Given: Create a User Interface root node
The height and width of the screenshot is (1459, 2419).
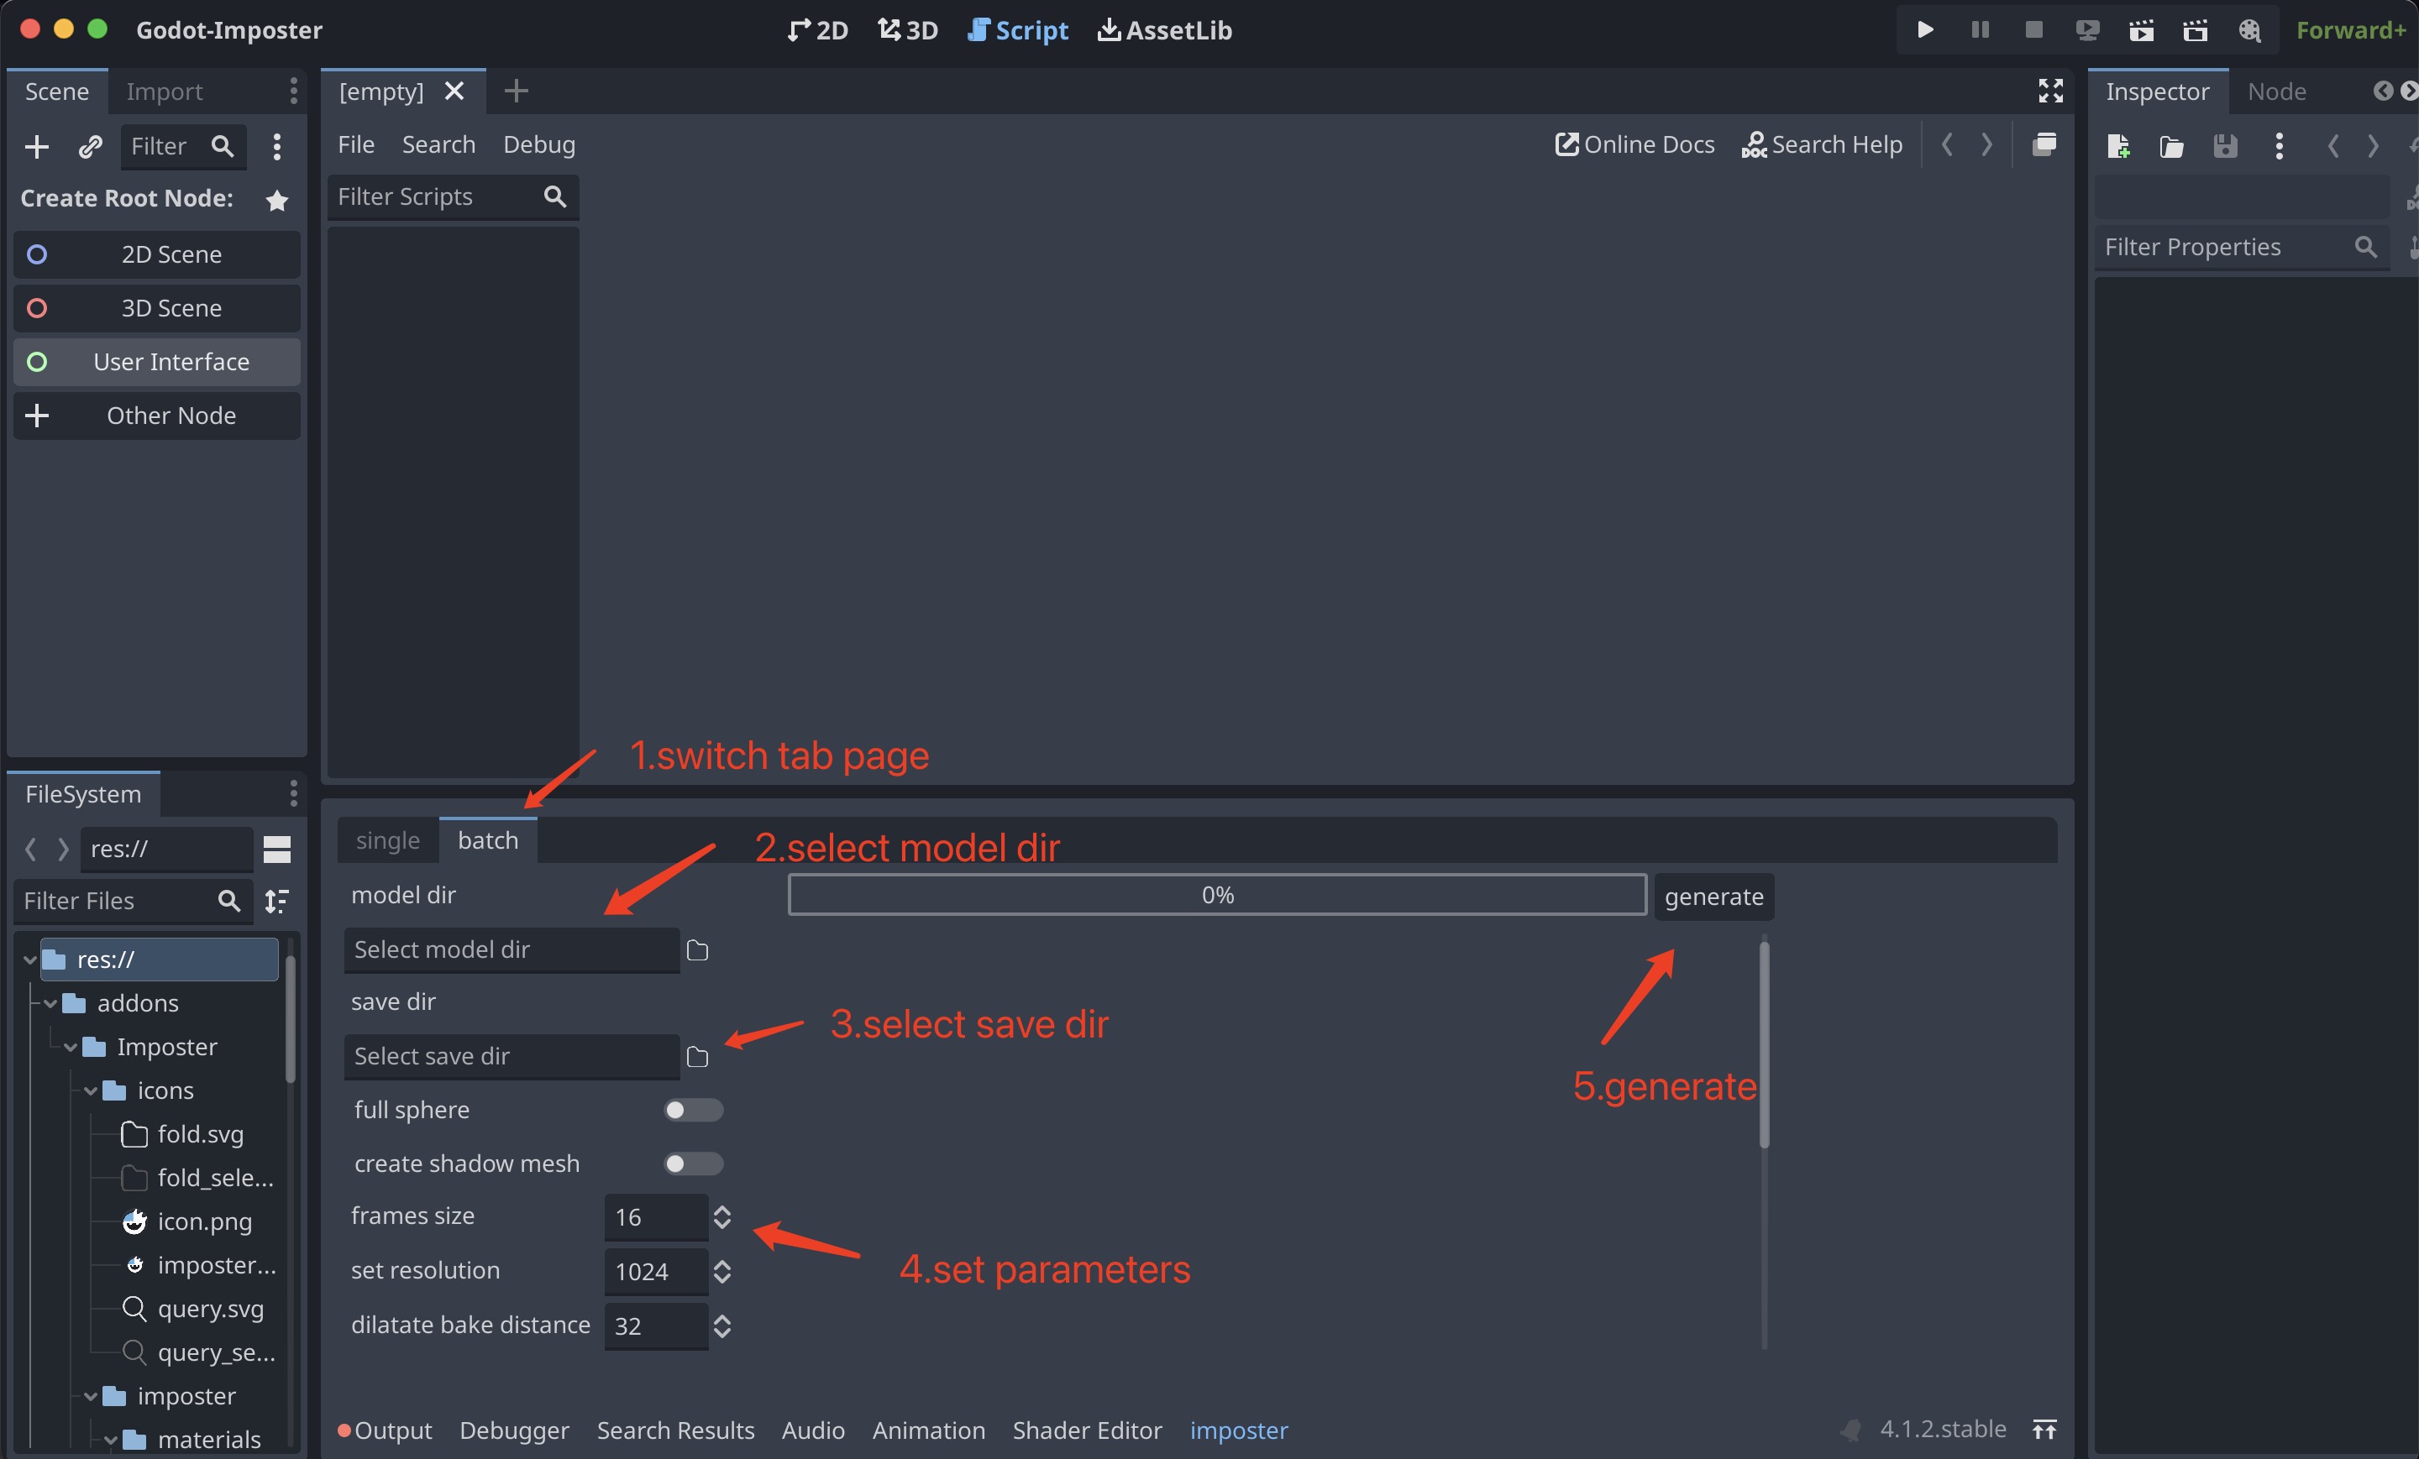Looking at the screenshot, I should (157, 362).
